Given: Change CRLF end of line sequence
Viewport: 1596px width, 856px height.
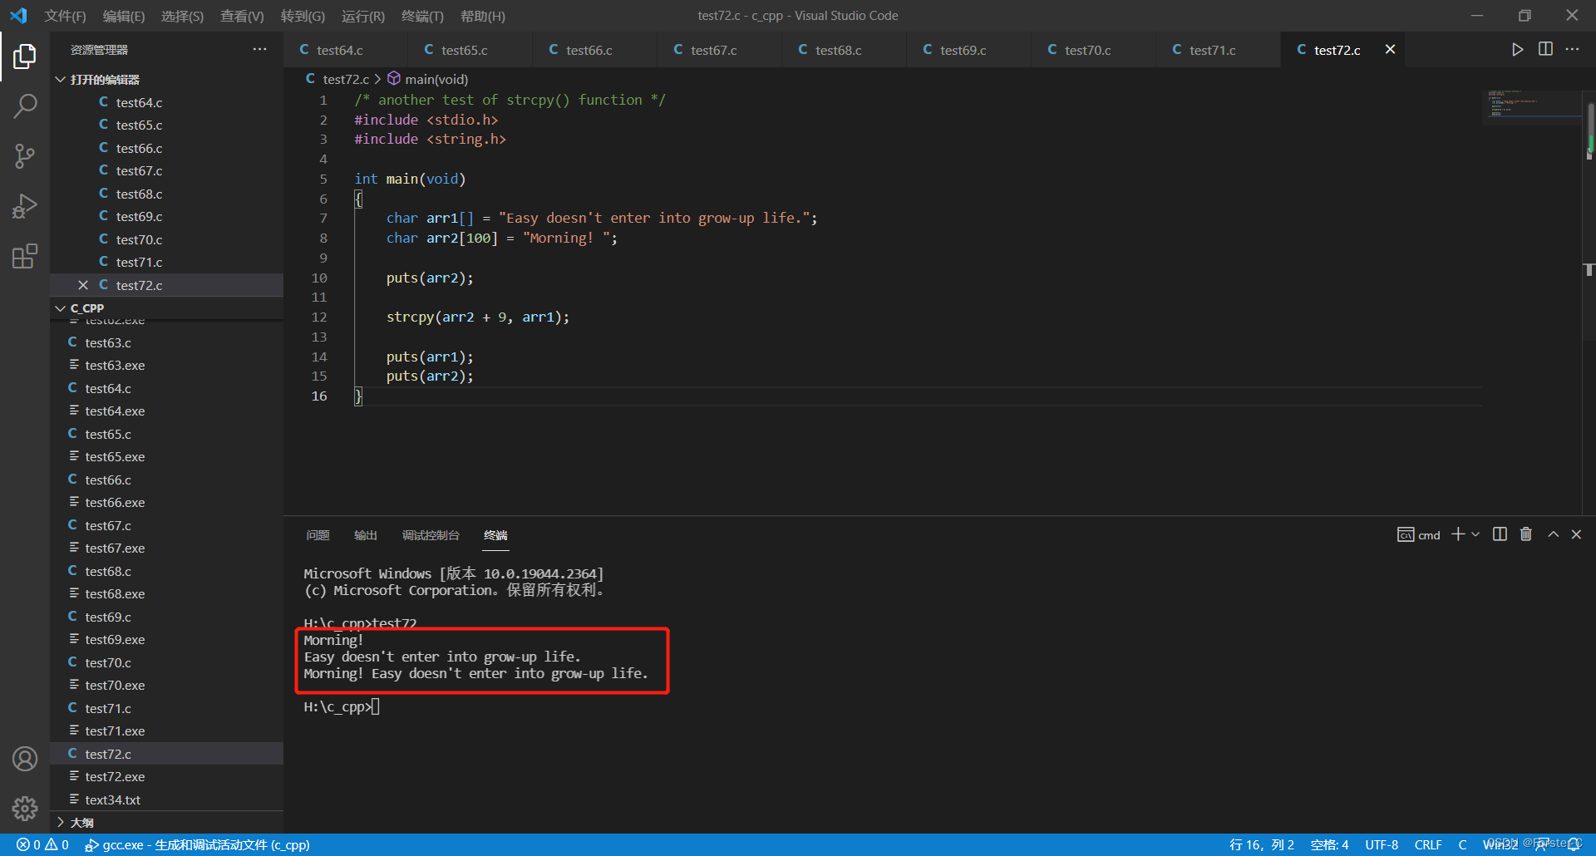Looking at the screenshot, I should [x=1428, y=844].
